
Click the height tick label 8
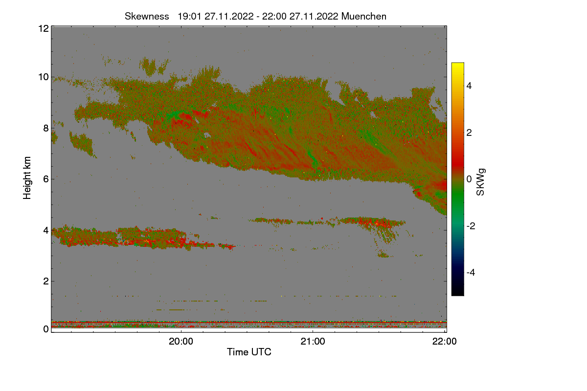(x=45, y=128)
